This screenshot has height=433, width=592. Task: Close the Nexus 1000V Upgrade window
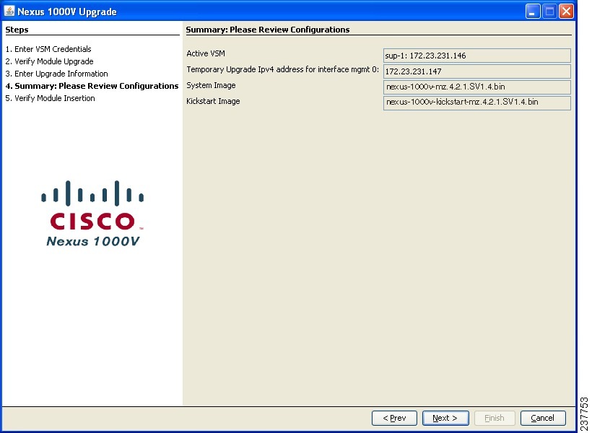coord(566,12)
